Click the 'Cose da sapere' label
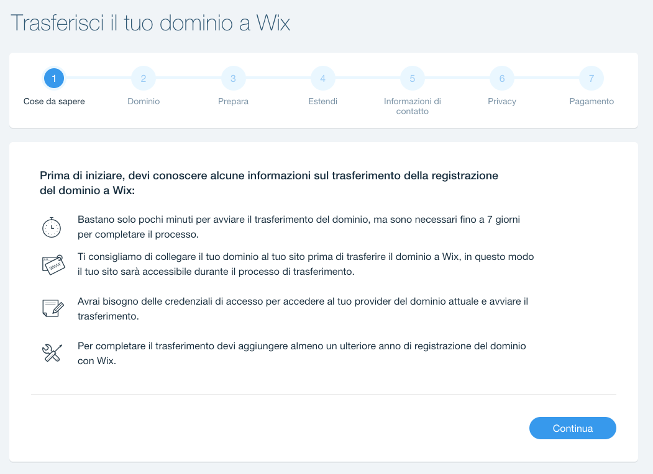Image resolution: width=653 pixels, height=474 pixels. click(54, 102)
